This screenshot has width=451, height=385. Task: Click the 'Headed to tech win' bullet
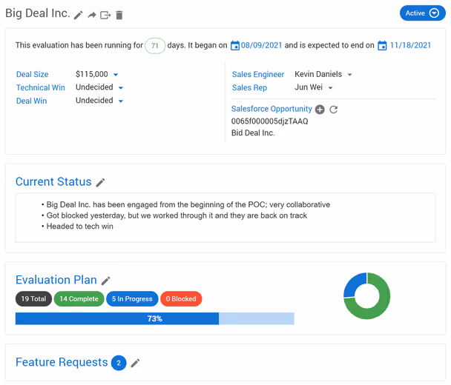79,227
